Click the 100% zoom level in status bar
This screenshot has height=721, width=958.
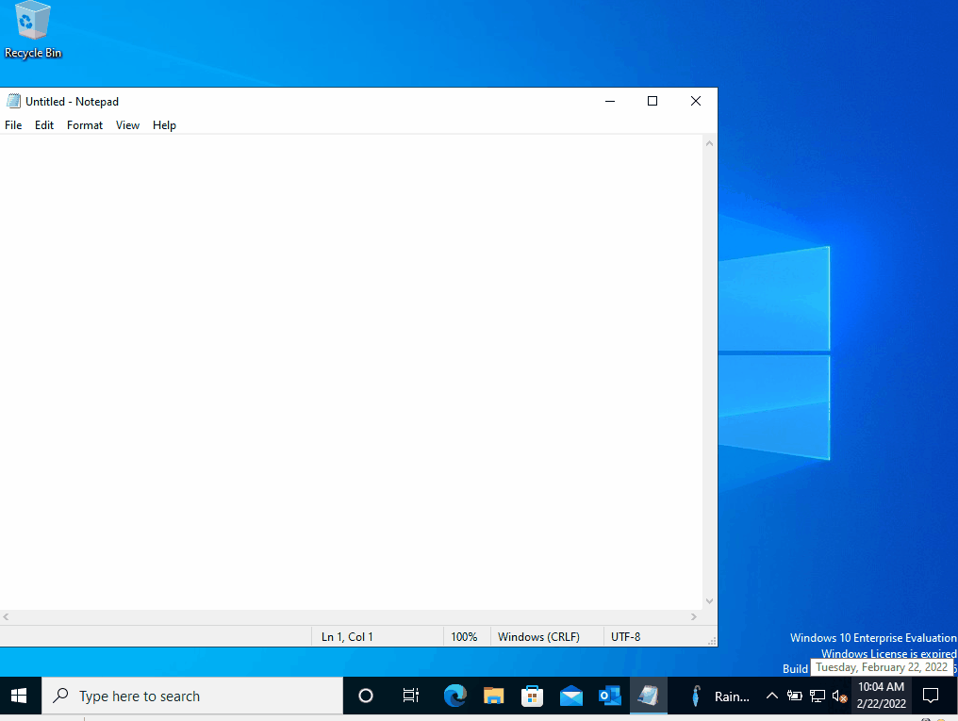tap(464, 637)
